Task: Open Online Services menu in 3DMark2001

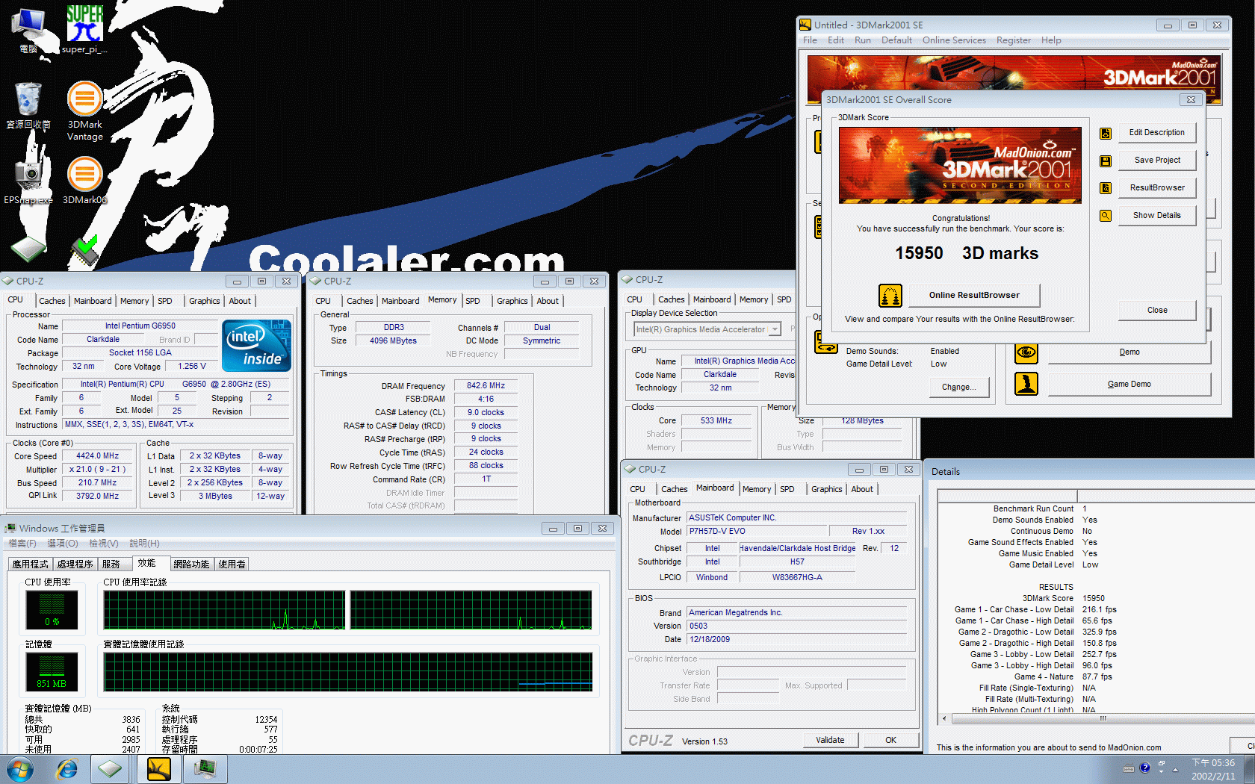Action: pyautogui.click(x=954, y=40)
